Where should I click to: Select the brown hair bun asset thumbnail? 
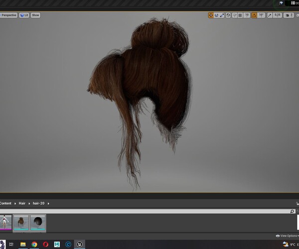[21, 222]
